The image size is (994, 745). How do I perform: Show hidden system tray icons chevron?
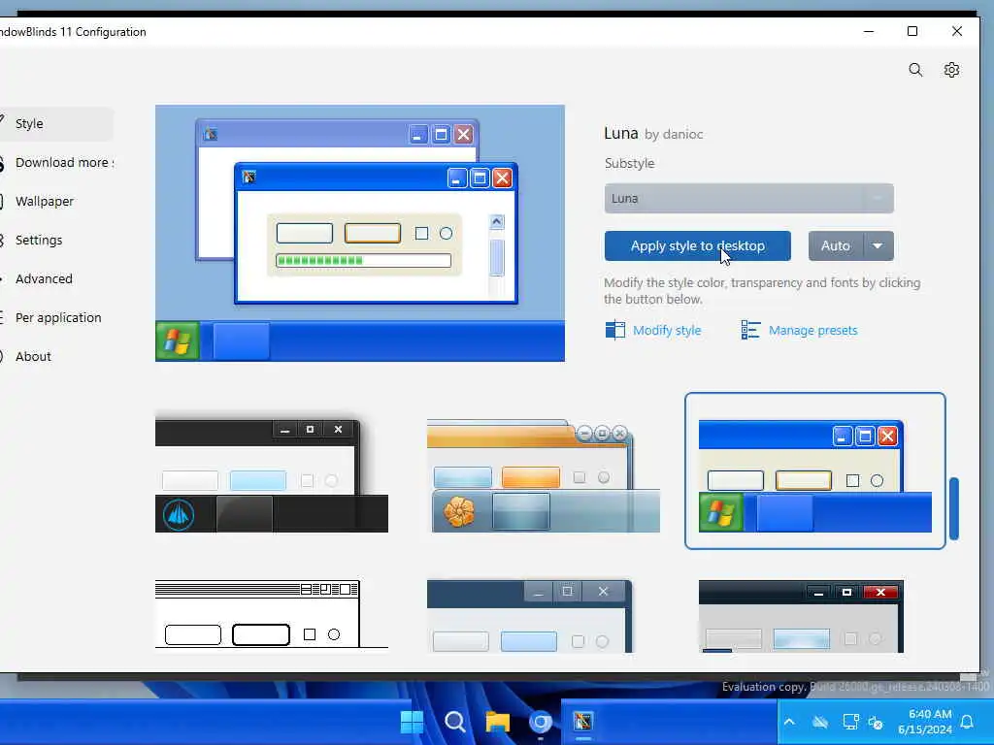(x=789, y=722)
